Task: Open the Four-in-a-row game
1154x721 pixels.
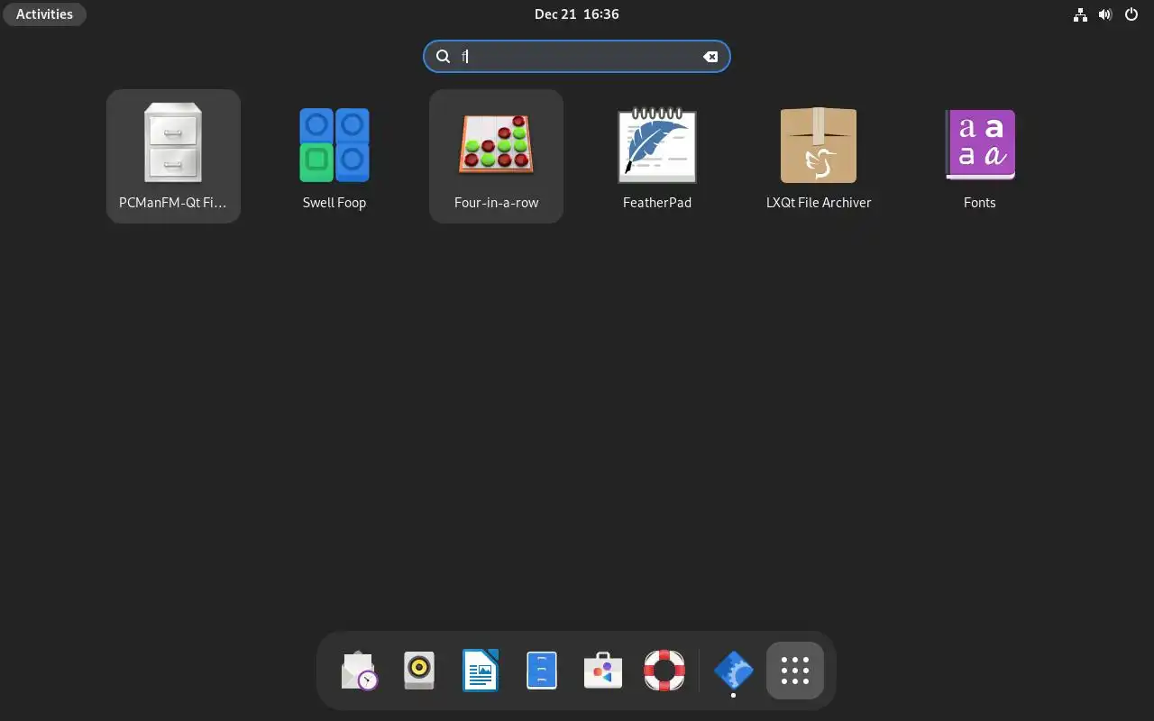Action: pyautogui.click(x=496, y=156)
